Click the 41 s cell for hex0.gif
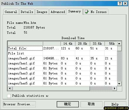 [x=83, y=58]
